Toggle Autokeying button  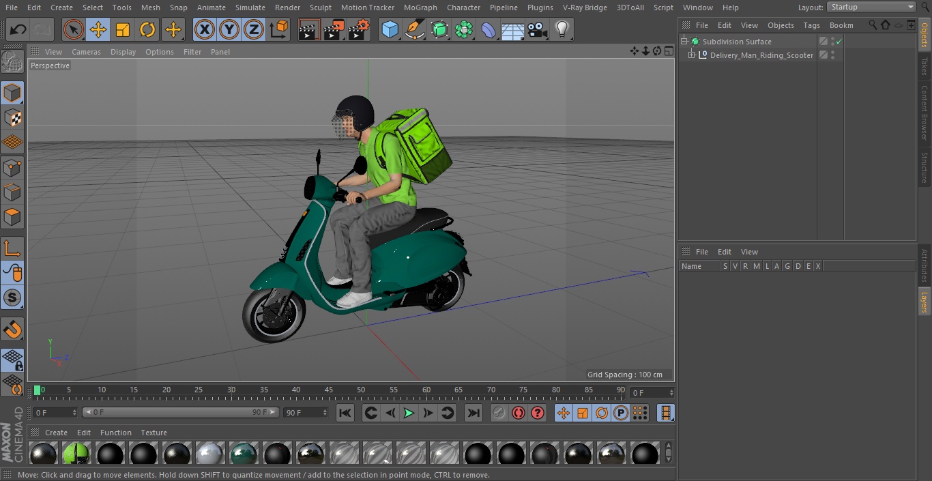click(x=519, y=413)
